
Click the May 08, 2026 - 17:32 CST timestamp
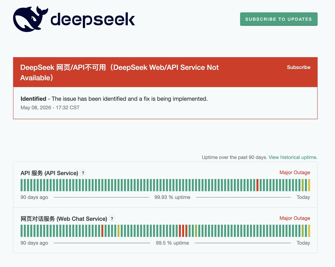[50, 108]
